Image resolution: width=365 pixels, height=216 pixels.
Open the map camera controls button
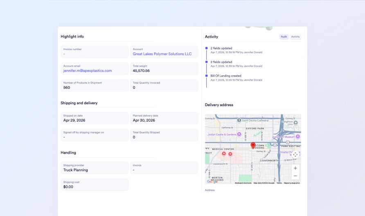click(x=295, y=155)
